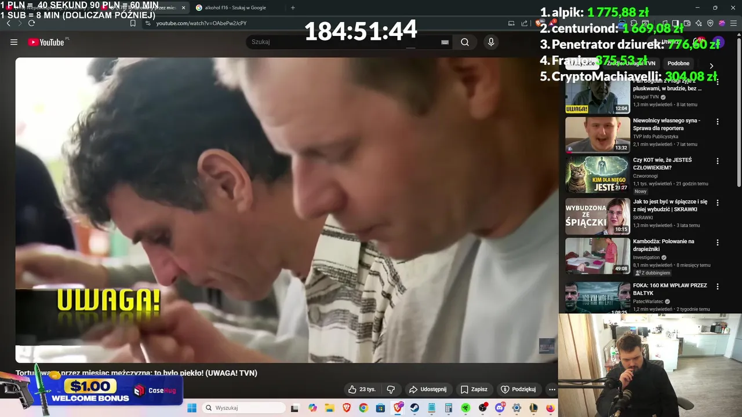The height and width of the screenshot is (417, 742).
Task: Like the video (23 tys.)
Action: (x=362, y=389)
